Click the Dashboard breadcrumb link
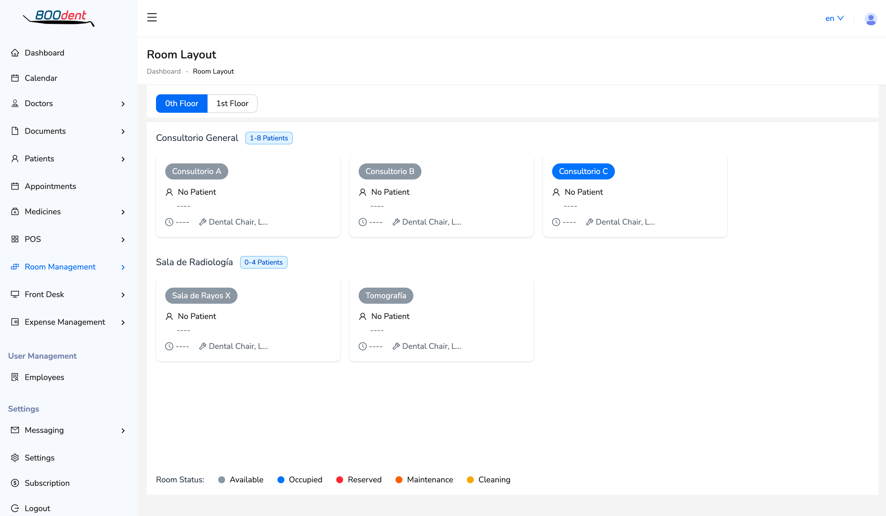This screenshot has height=516, width=886. 163,71
